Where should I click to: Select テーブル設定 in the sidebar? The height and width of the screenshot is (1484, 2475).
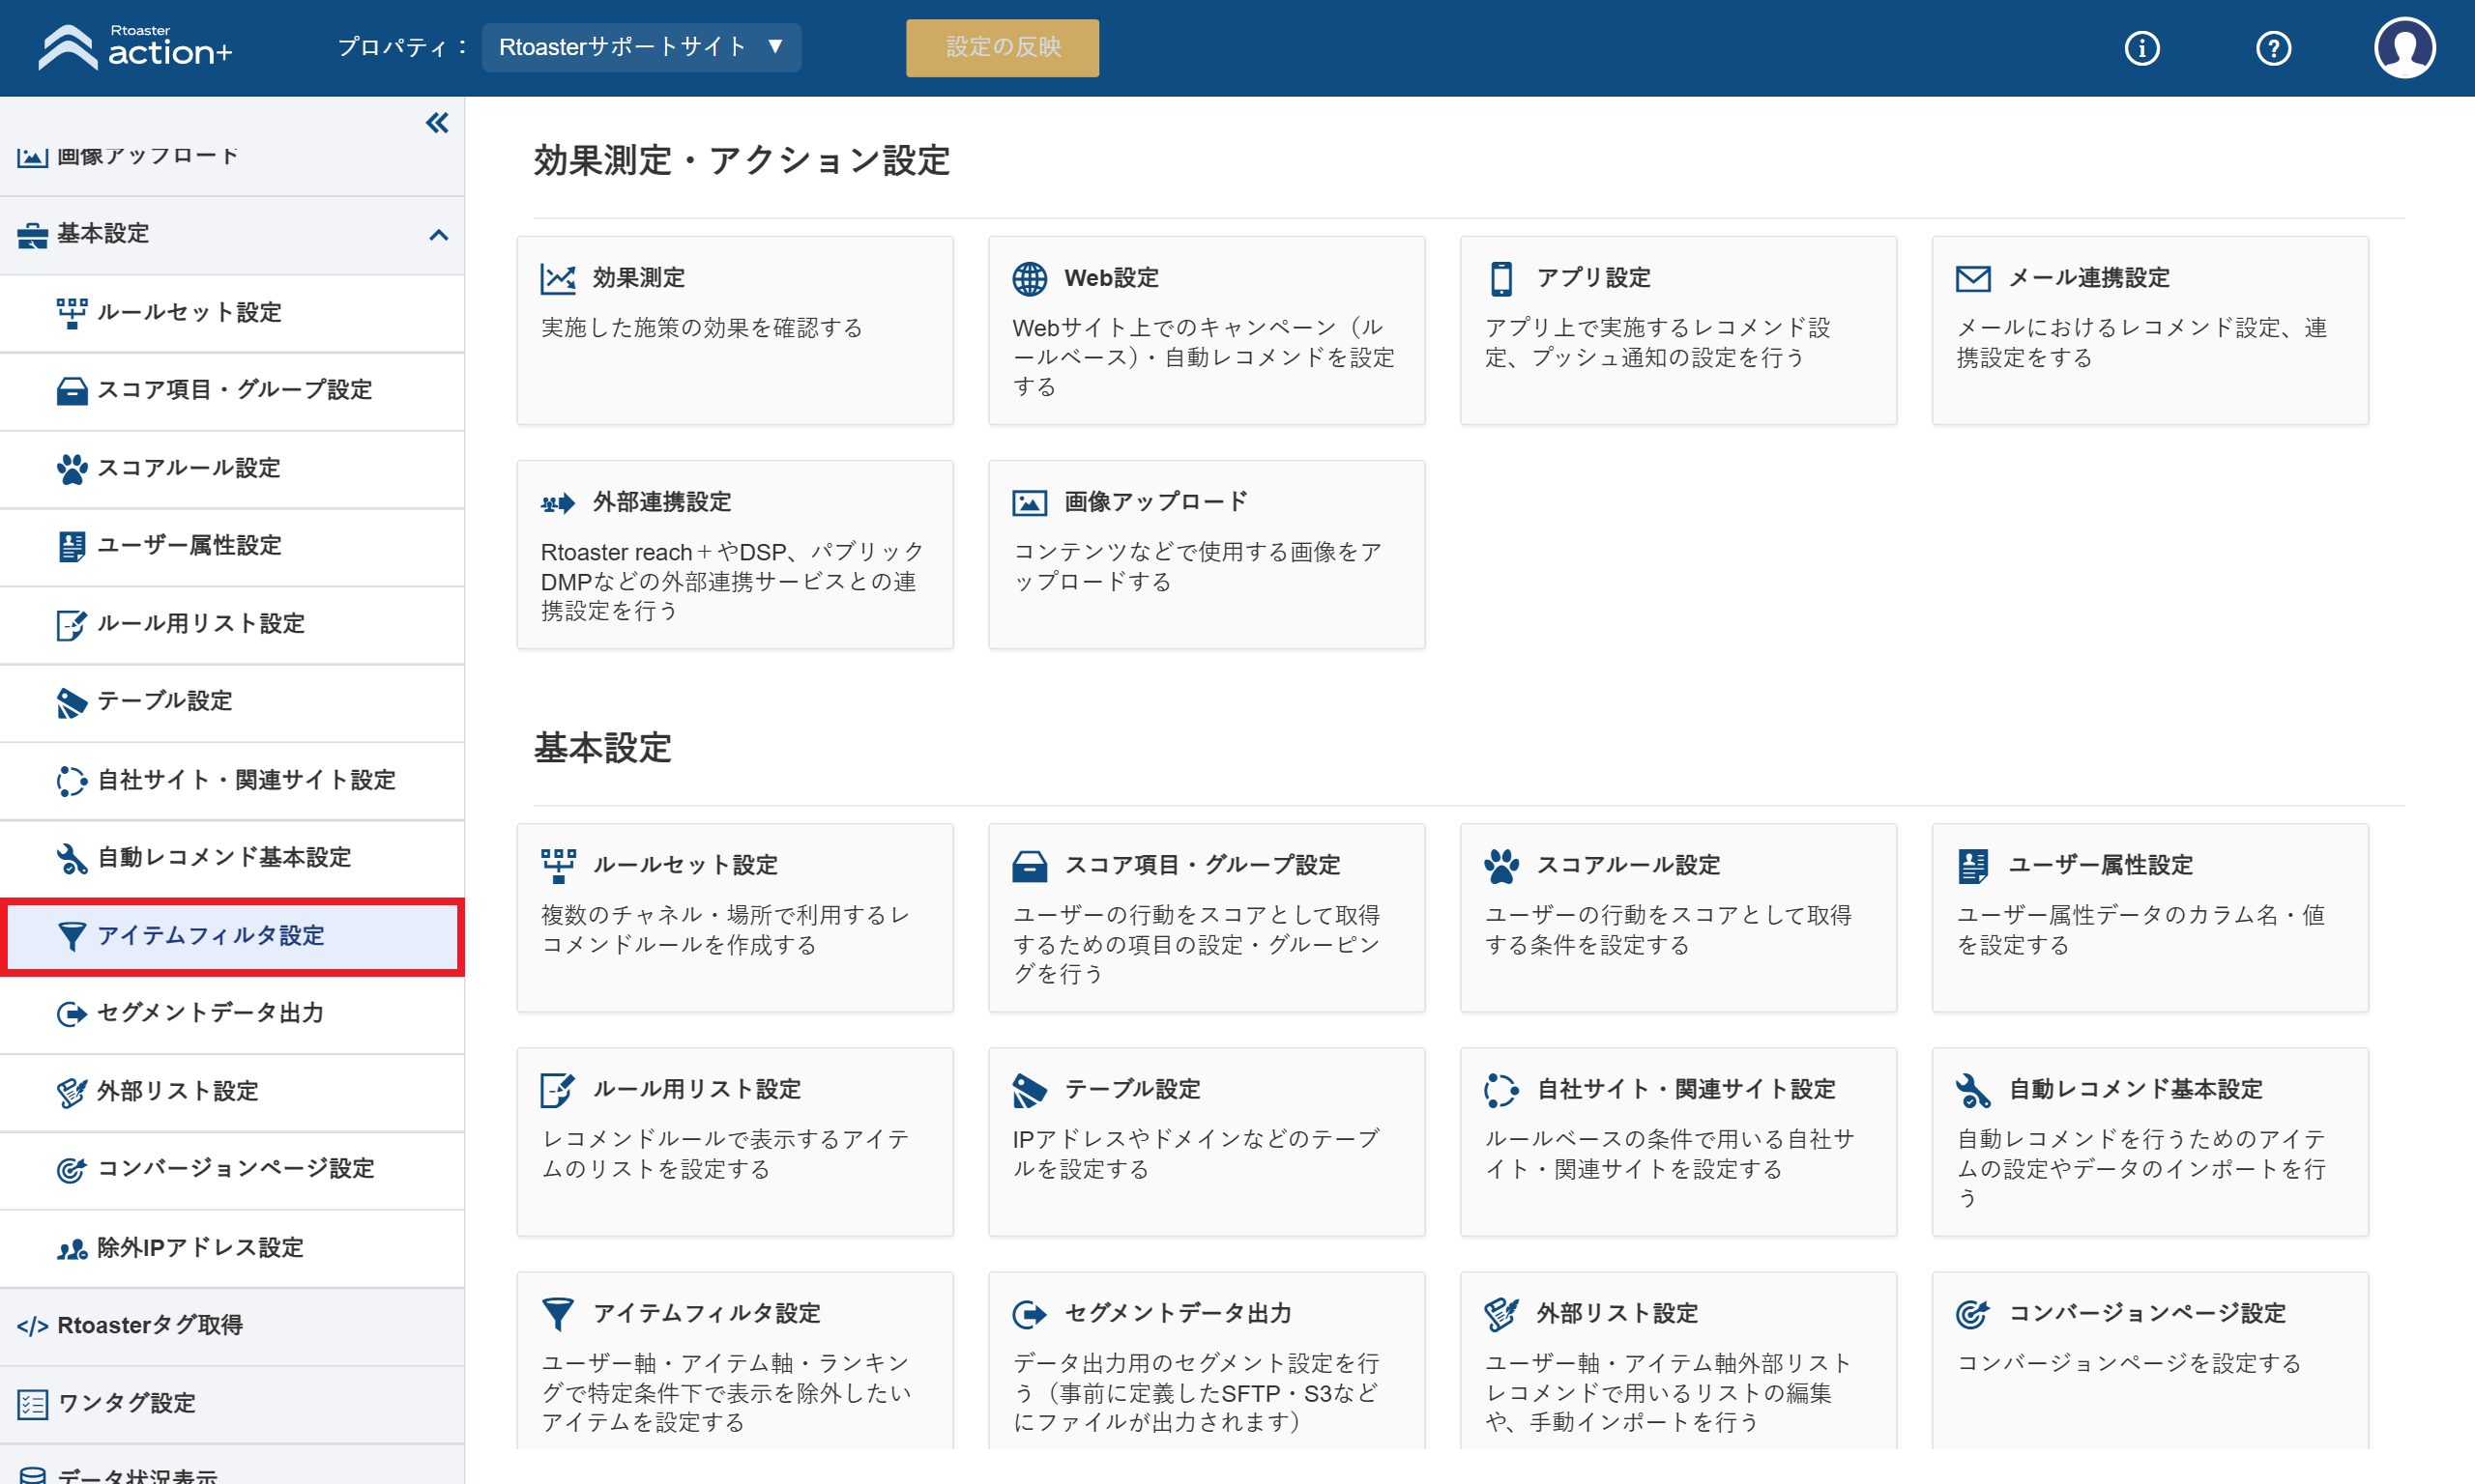tap(232, 702)
